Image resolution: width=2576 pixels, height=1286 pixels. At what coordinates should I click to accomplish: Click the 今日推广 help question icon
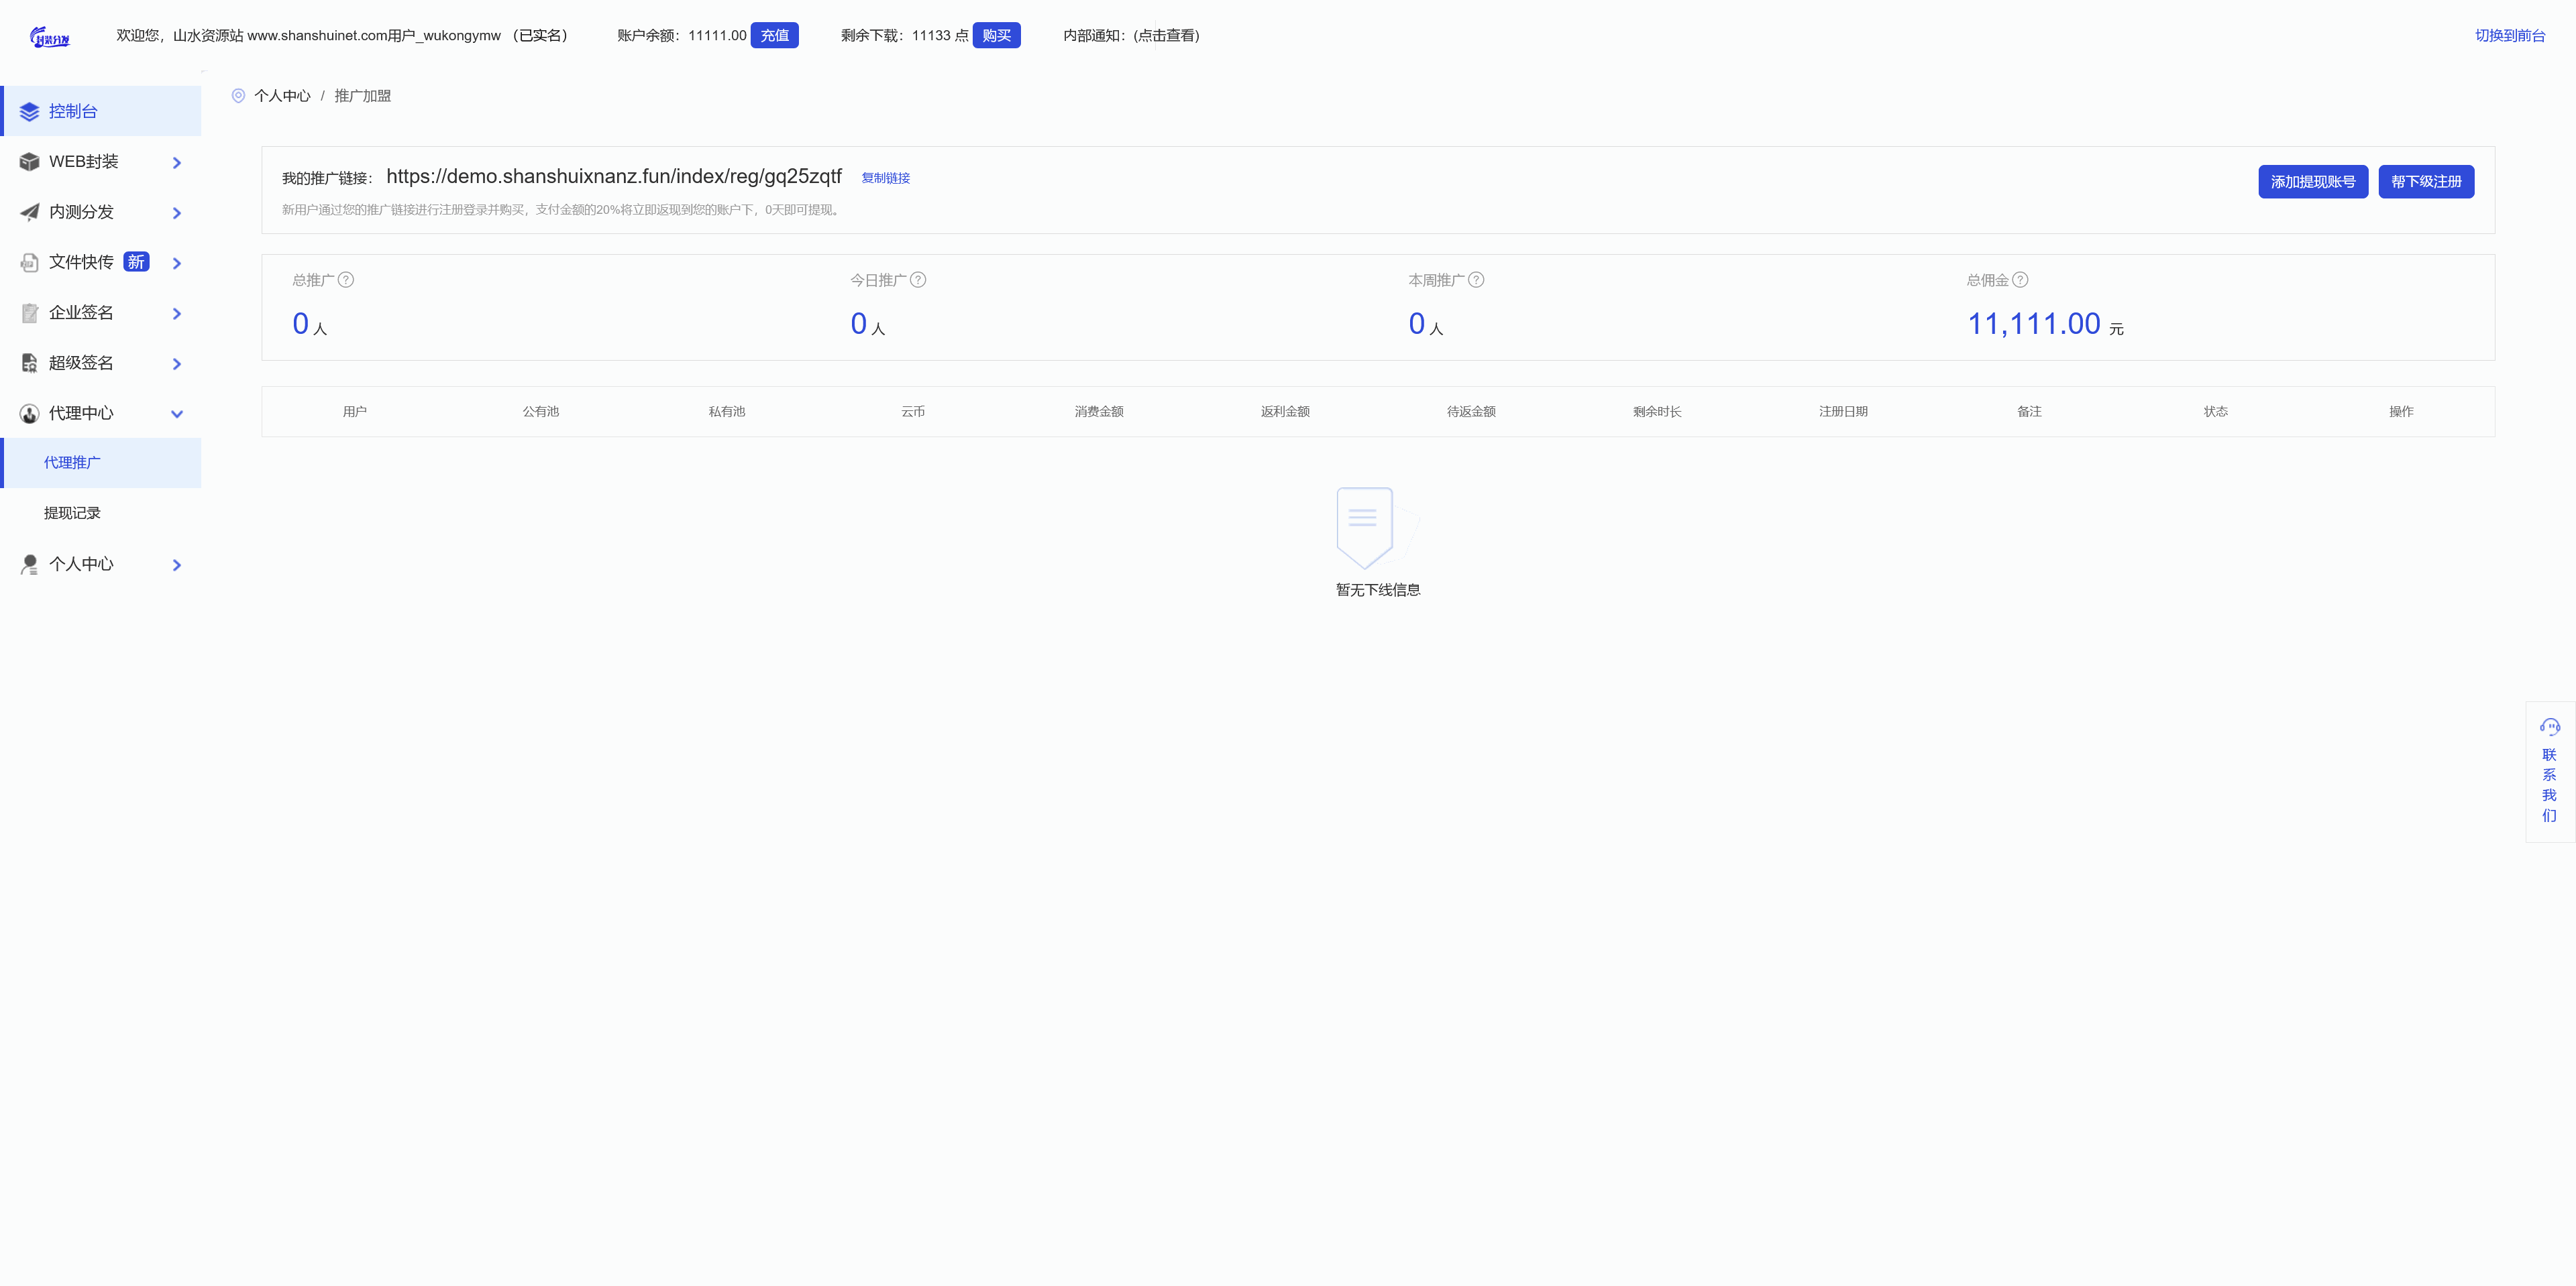(x=918, y=280)
